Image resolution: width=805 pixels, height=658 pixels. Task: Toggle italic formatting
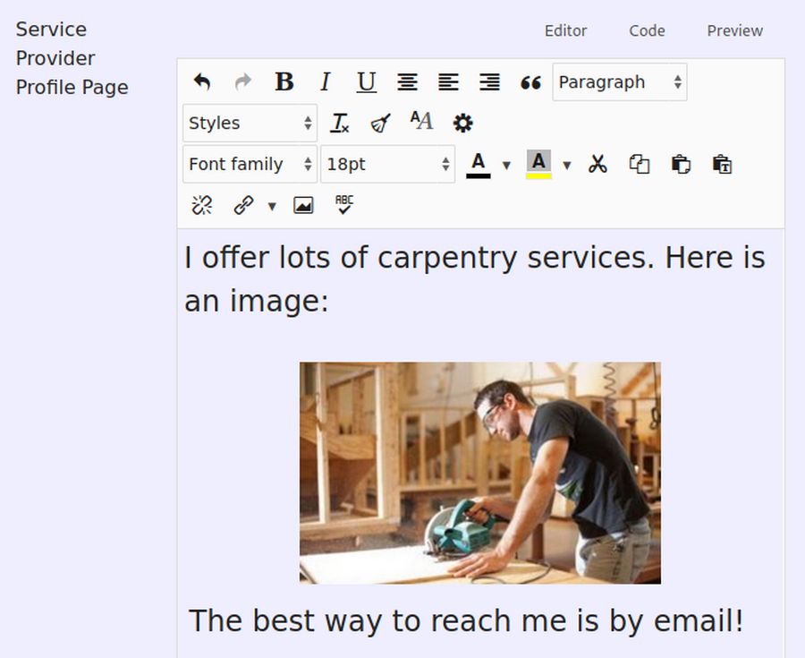pyautogui.click(x=326, y=82)
